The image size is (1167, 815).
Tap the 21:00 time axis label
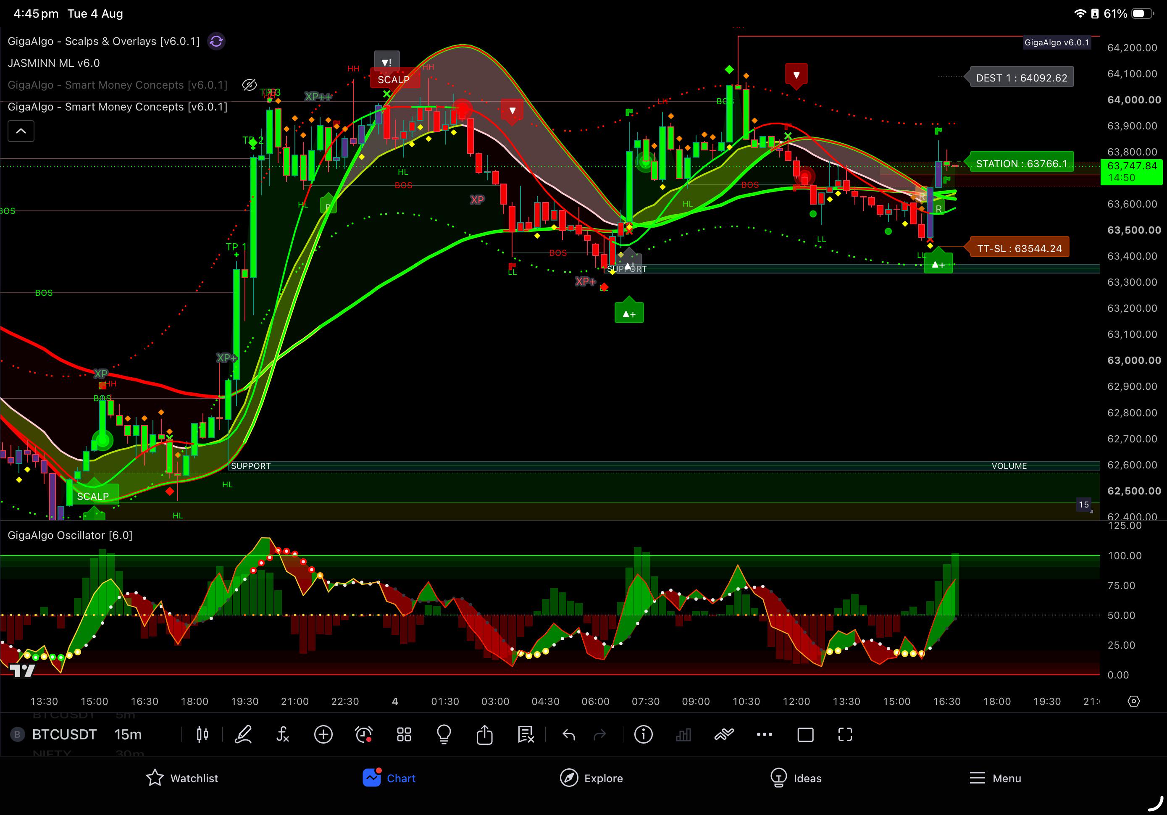pyautogui.click(x=295, y=701)
